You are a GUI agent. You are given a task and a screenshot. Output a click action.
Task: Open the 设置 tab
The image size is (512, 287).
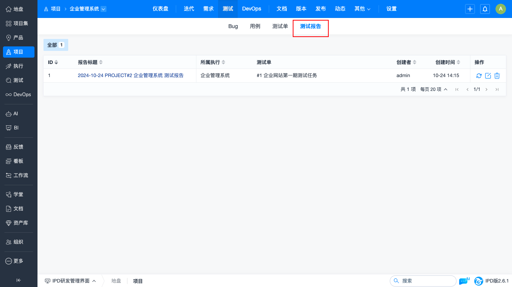click(x=392, y=9)
